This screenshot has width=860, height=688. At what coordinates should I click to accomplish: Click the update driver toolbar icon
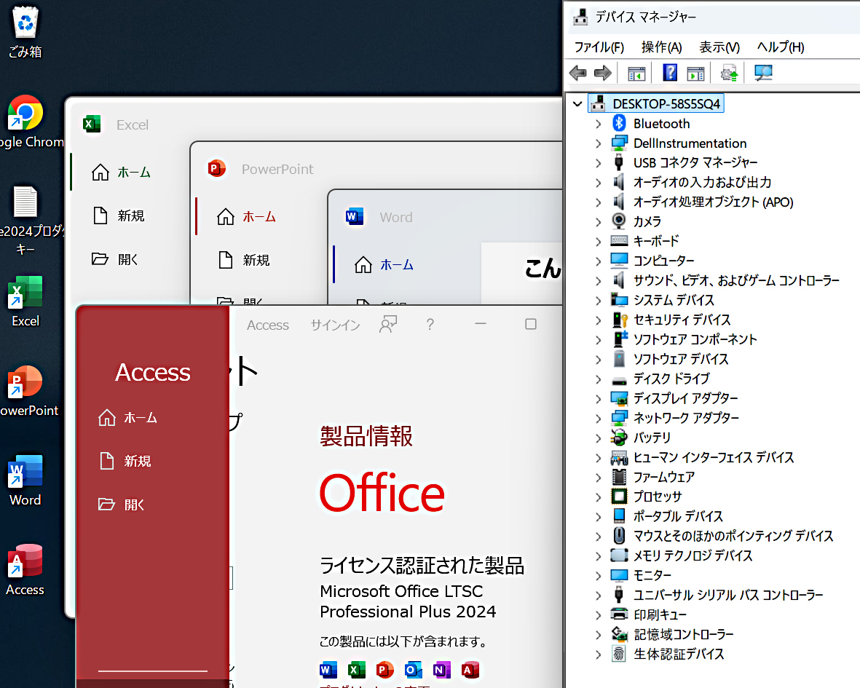729,73
